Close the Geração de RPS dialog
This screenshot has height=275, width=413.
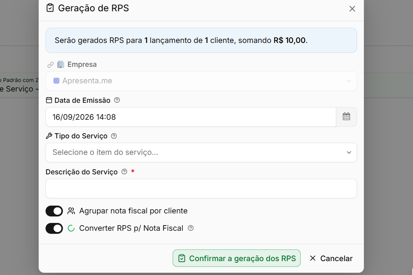tap(352, 9)
